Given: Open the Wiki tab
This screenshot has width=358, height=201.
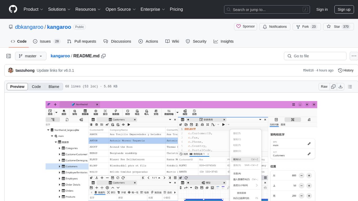Looking at the screenshot, I should 172,41.
